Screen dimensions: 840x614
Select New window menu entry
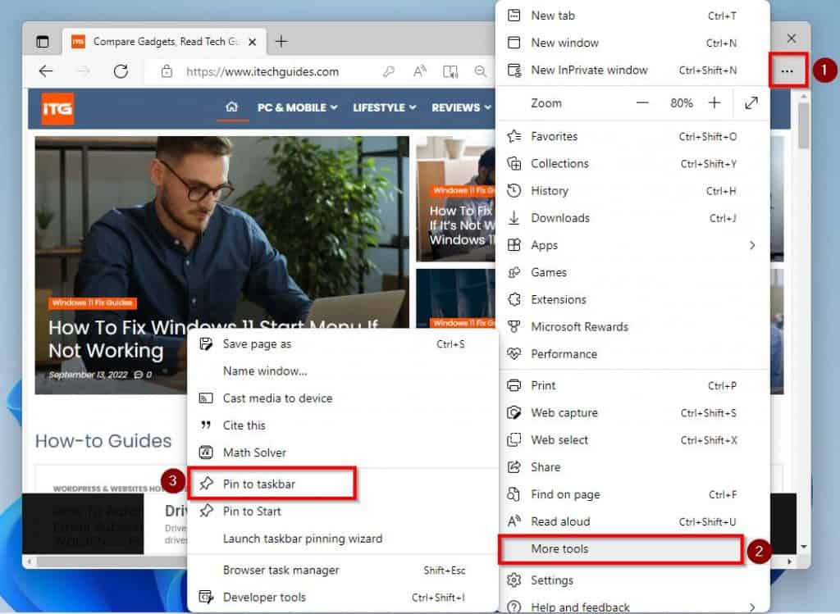[632, 43]
